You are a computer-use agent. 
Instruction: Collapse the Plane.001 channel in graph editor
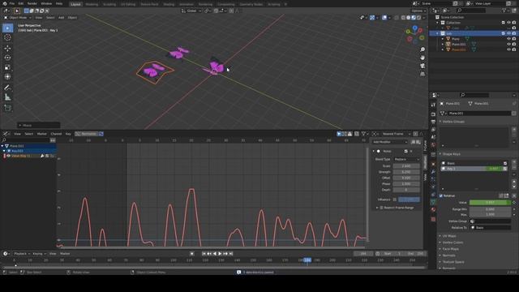tap(2, 146)
